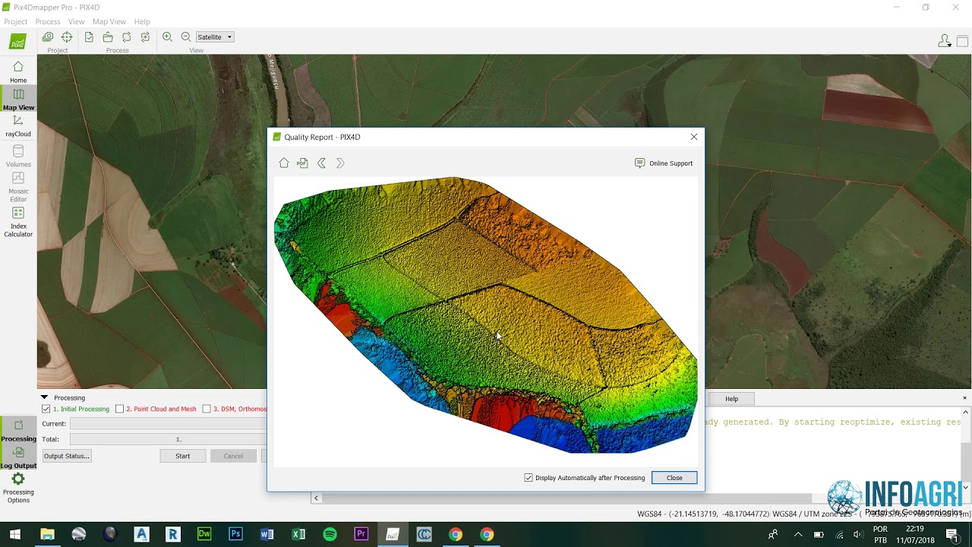Click the elevation model image in report
Image resolution: width=972 pixels, height=547 pixels.
(x=486, y=315)
